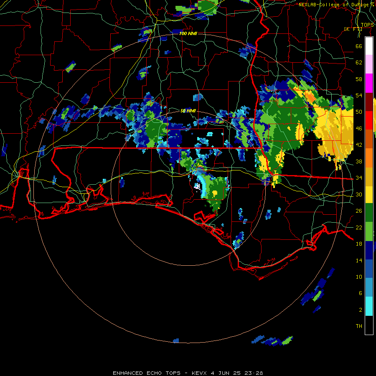This screenshot has height=376, width=376.
Task: Click the "50" value in the color legend
Action: (x=359, y=112)
